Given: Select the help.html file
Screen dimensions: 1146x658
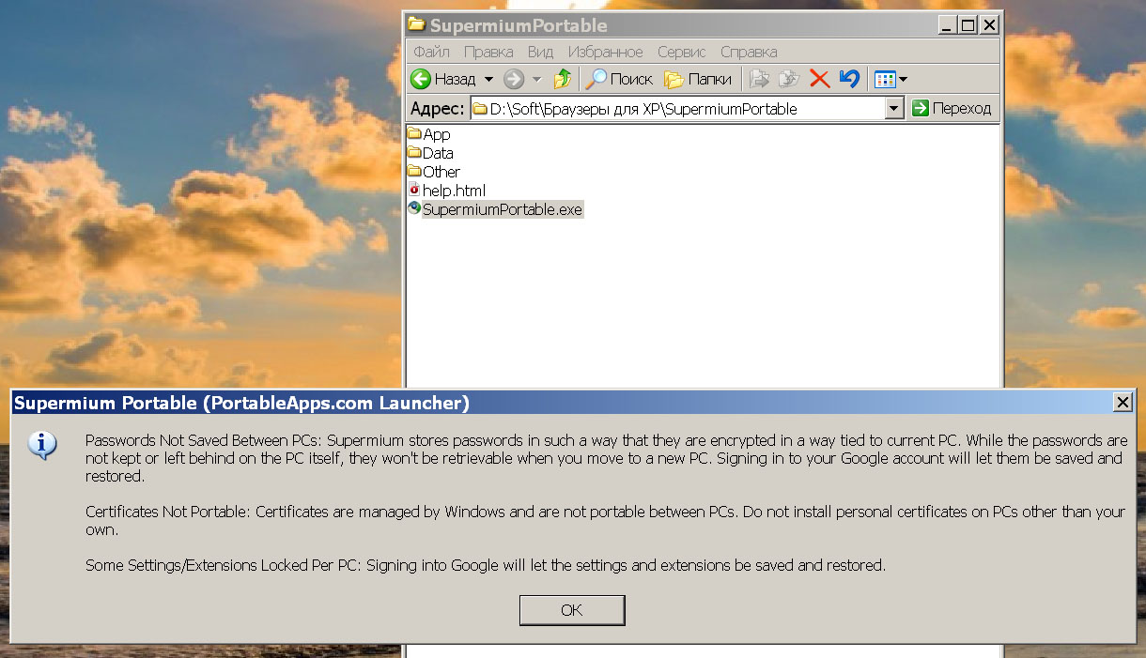Looking at the screenshot, I should click(x=447, y=191).
